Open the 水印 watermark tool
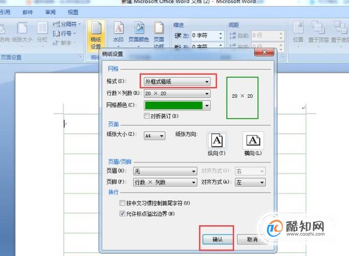349x256 pixels. point(118,32)
